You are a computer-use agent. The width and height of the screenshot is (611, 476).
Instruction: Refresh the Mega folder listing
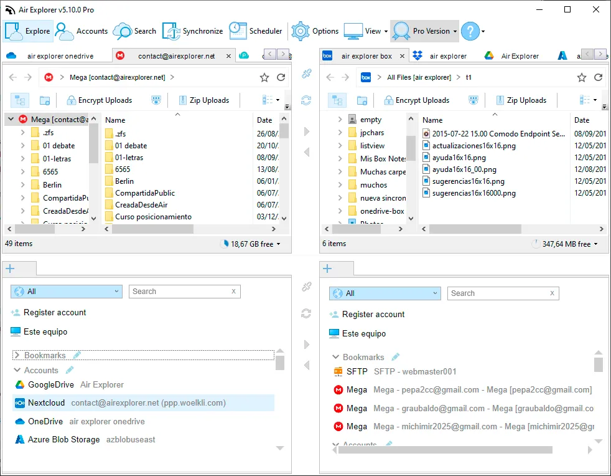tap(281, 78)
